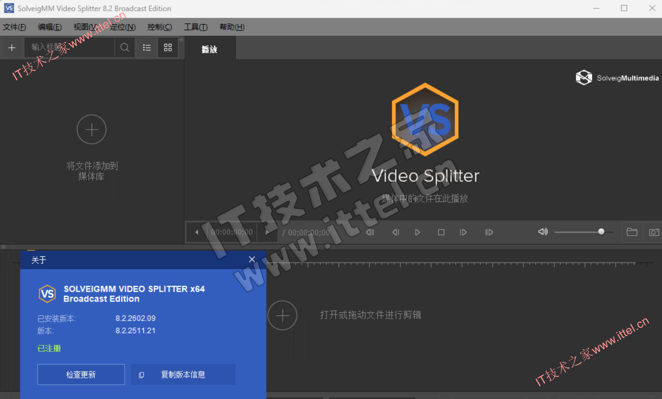Step back one frame in the player

(x=396, y=232)
